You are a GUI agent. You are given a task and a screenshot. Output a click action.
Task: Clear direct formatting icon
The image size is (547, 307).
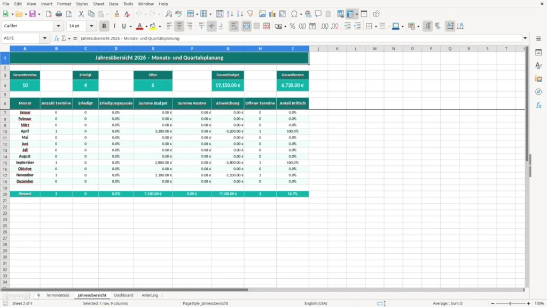point(127,14)
